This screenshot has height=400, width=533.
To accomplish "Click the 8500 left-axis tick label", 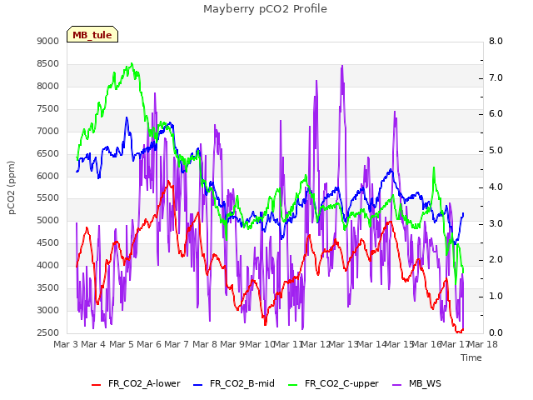I will pos(48,63).
